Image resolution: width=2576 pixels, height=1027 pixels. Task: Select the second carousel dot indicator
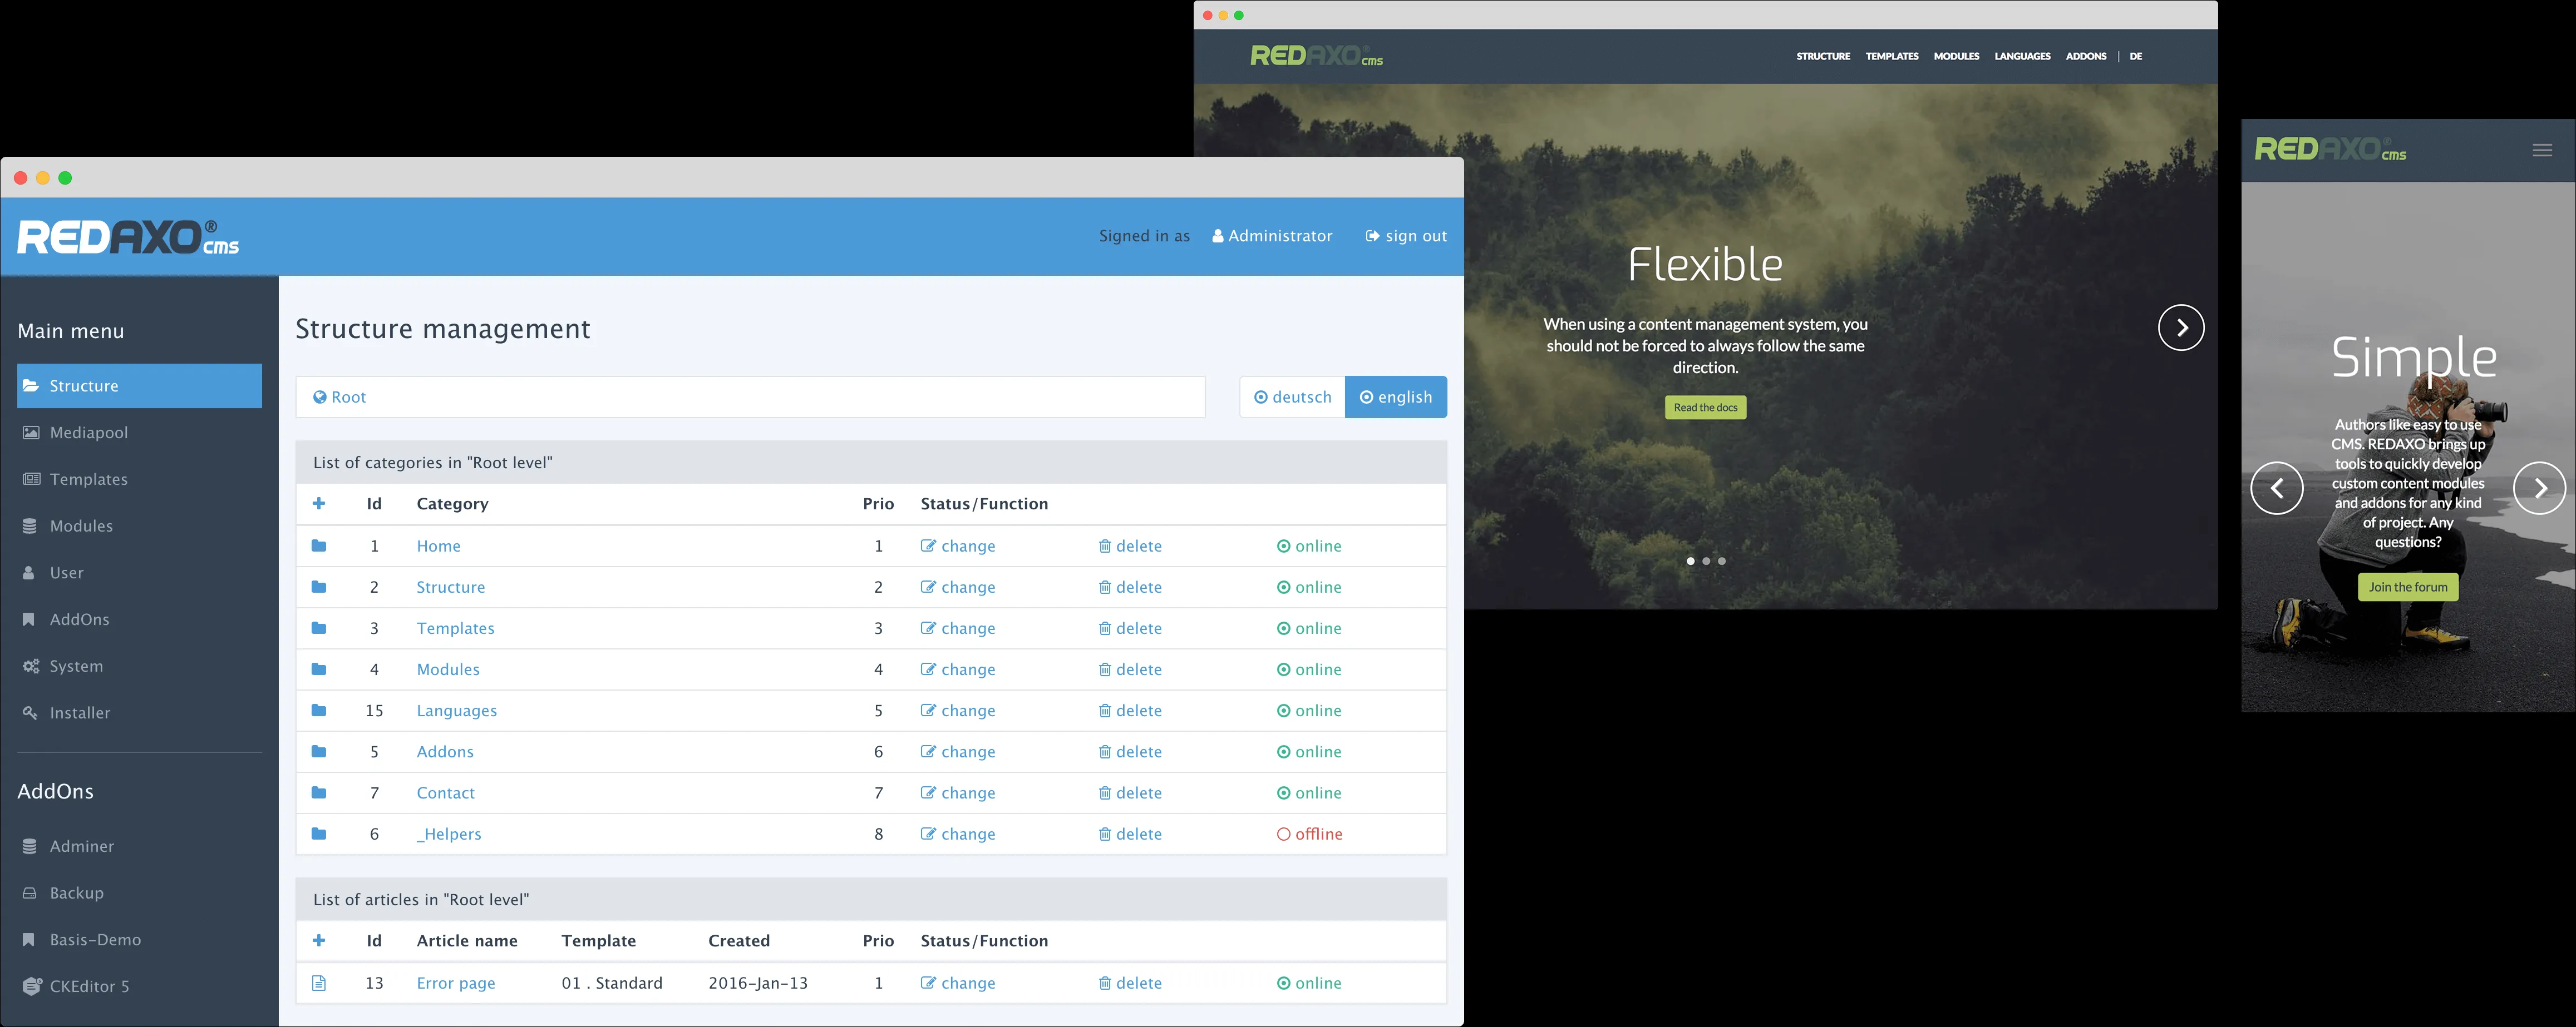click(x=1706, y=560)
